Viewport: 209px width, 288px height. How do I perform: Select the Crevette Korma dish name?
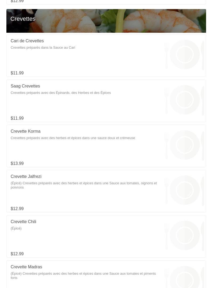point(26,131)
